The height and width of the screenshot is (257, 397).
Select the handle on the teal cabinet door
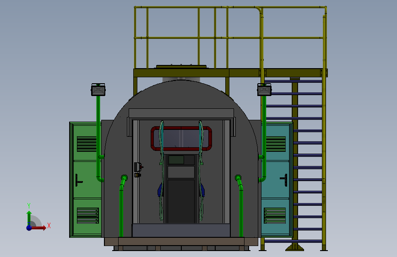coord(284,180)
